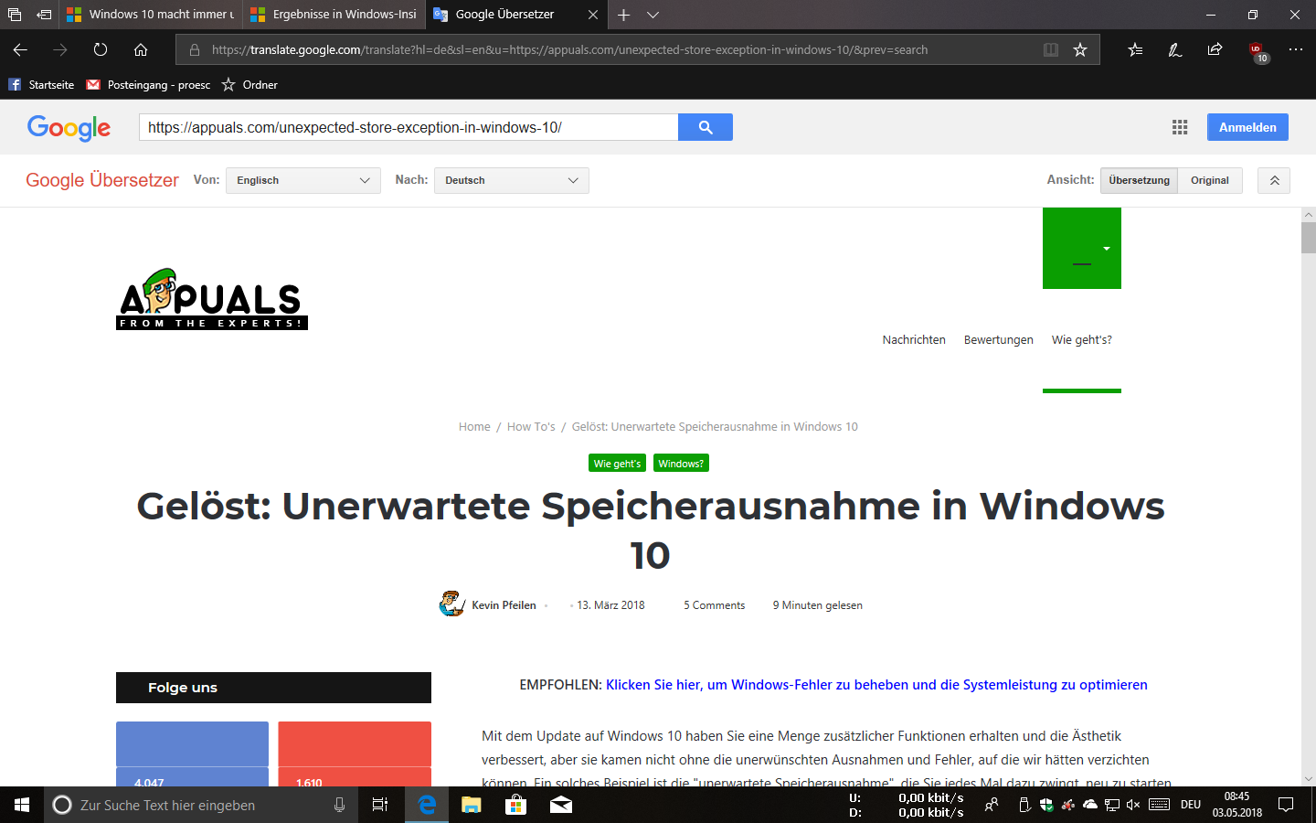Open the Nach language dropdown (Deutsch)
1316x823 pixels.
coord(512,180)
